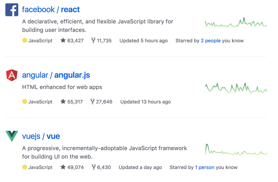Click the Facebook logo avatar

pos(12,10)
